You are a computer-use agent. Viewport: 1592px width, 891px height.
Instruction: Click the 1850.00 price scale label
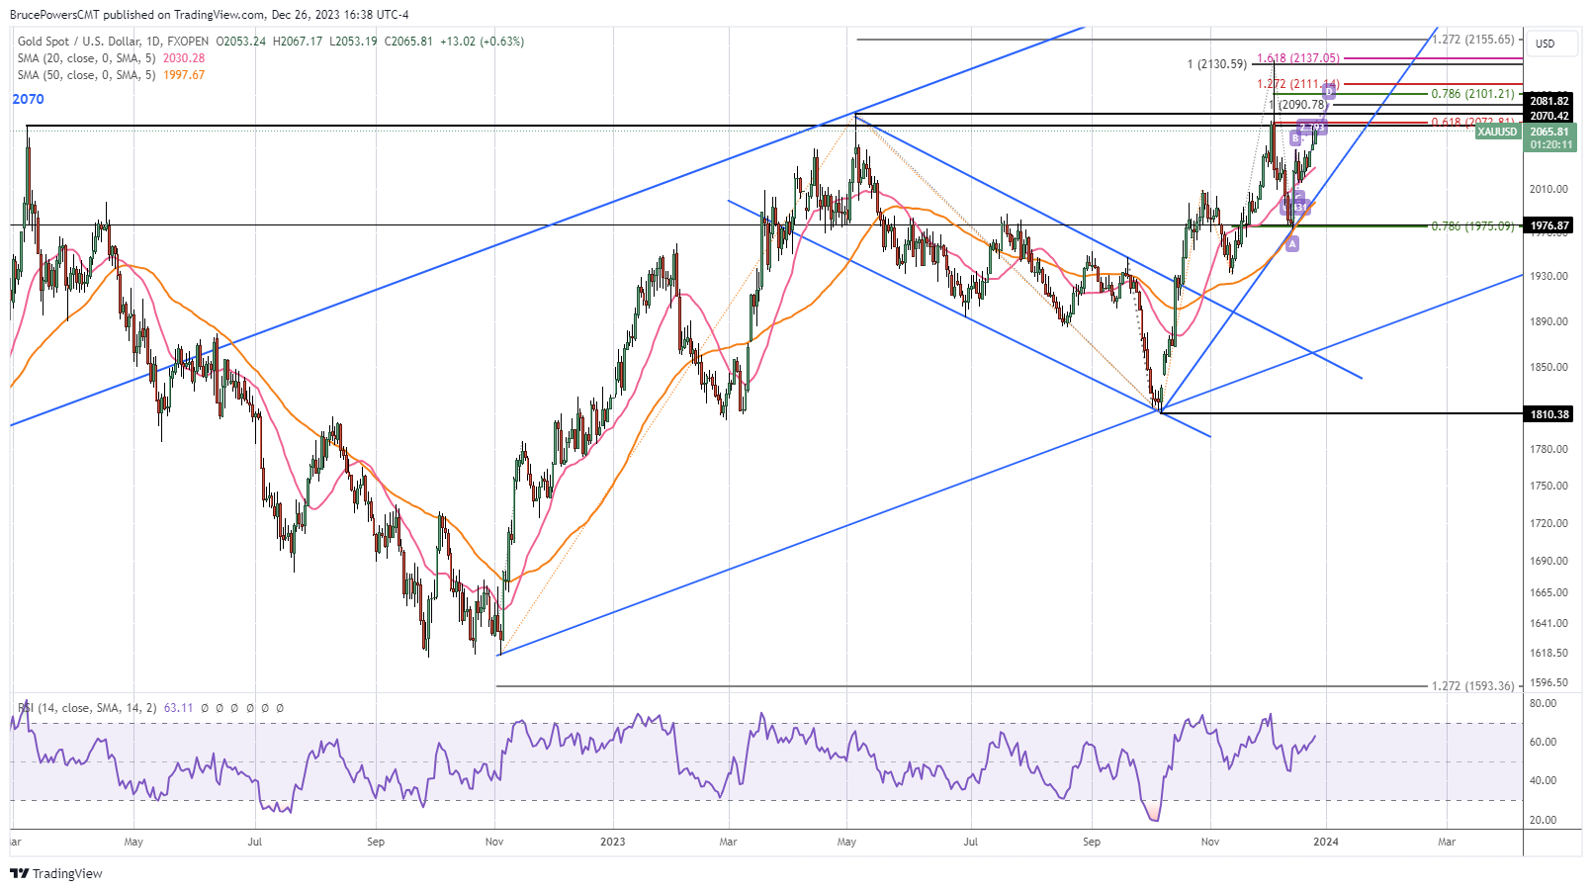coord(1548,367)
